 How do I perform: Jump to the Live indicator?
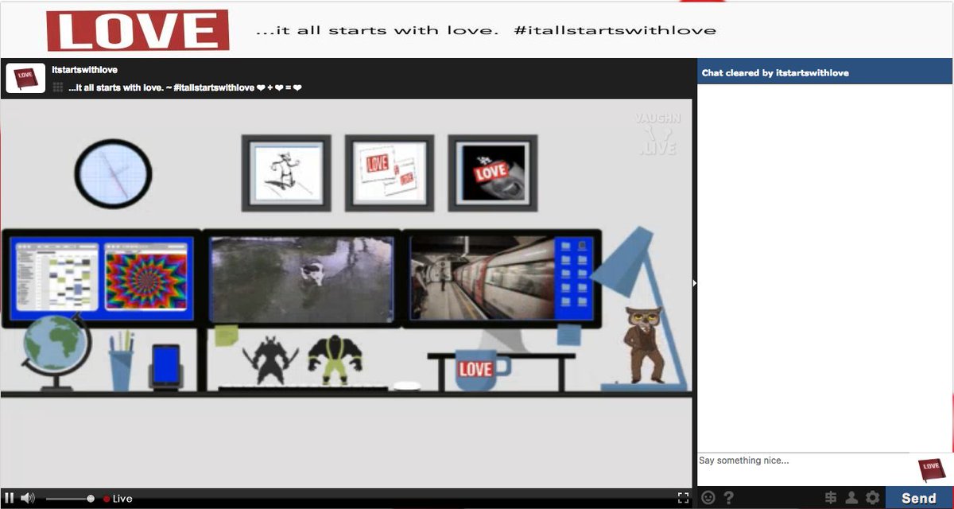(118, 499)
